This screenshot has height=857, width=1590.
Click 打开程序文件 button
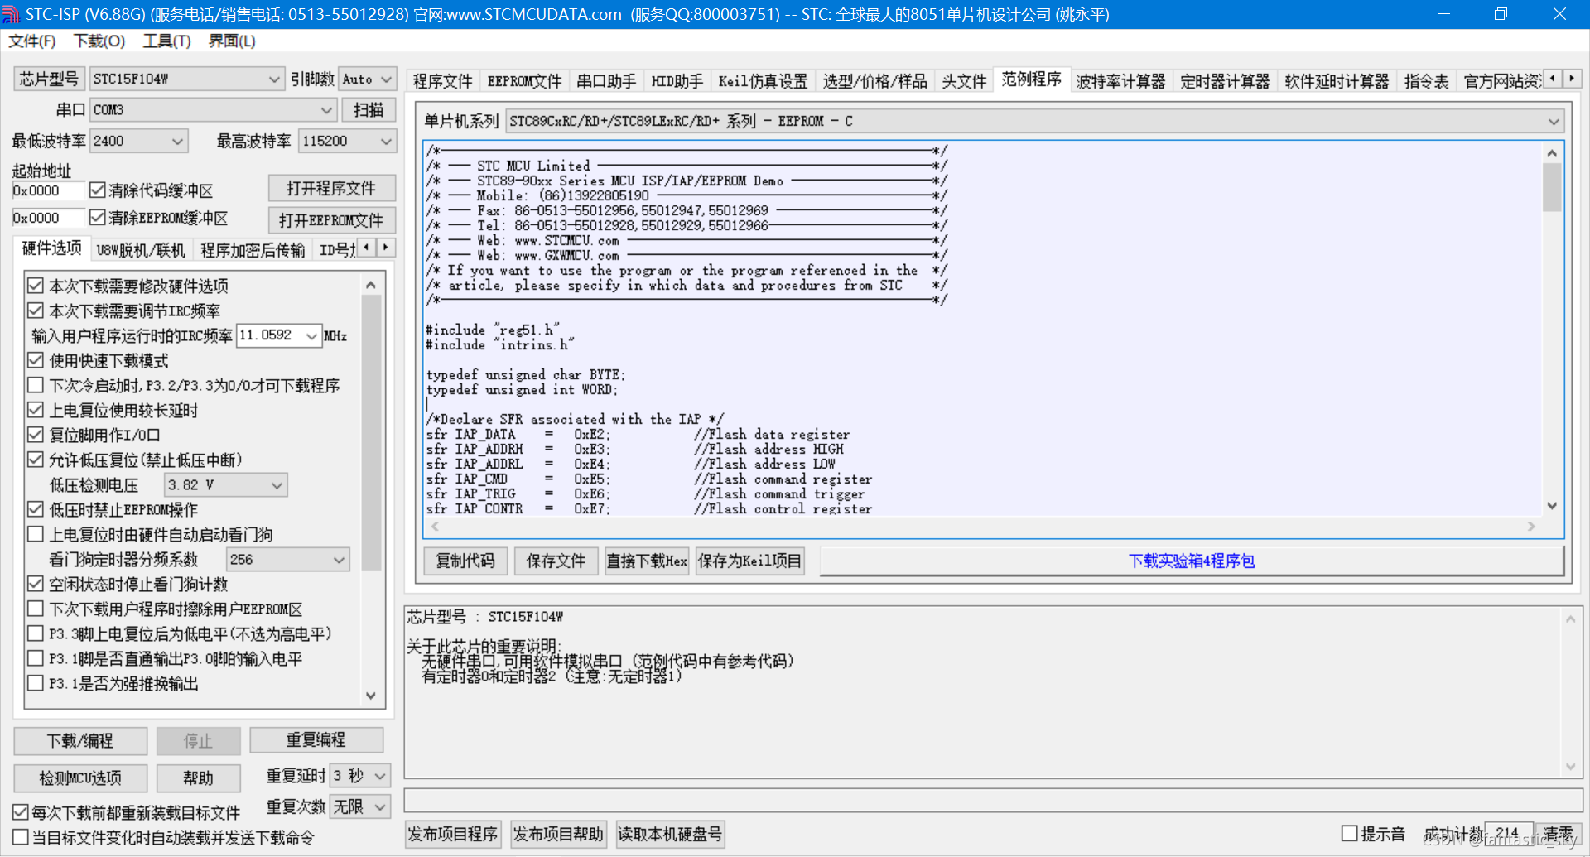pos(331,188)
